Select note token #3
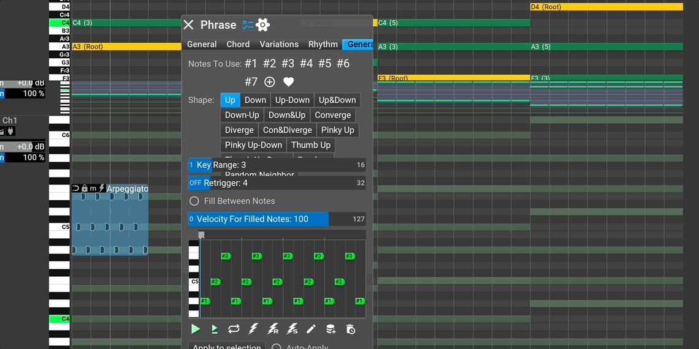Screen dimensions: 699x349 288,64
